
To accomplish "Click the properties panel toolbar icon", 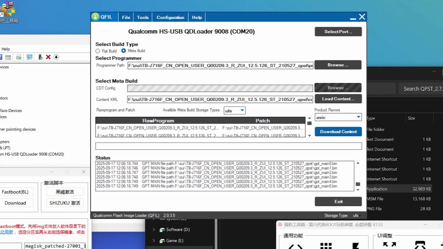I will click(x=8, y=57).
